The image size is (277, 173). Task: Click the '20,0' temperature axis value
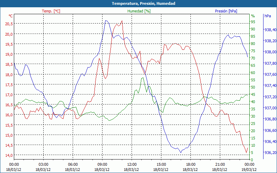(x=9, y=34)
